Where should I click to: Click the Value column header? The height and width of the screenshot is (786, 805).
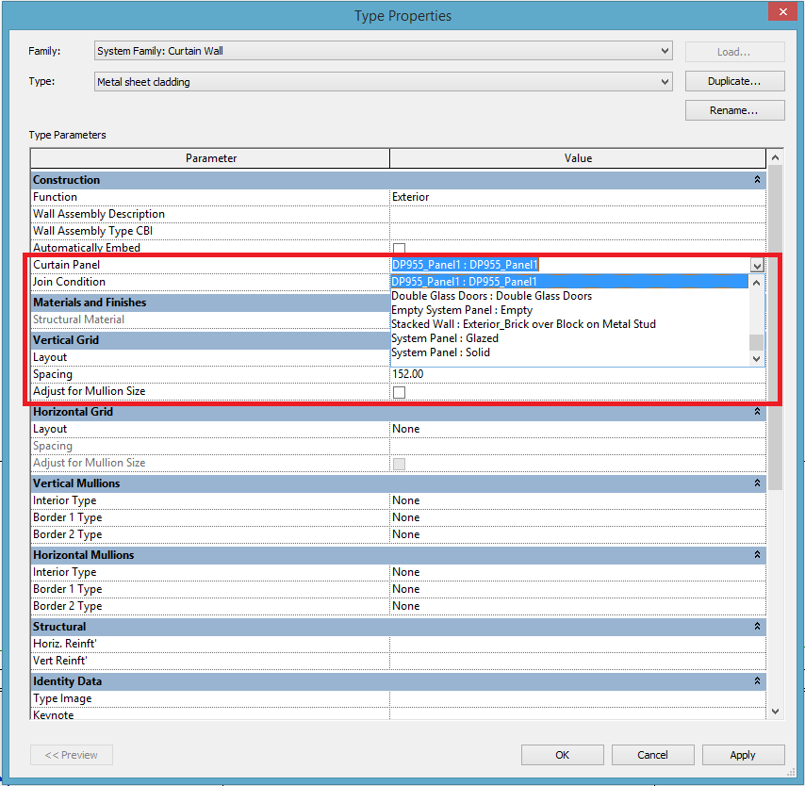[x=578, y=158]
